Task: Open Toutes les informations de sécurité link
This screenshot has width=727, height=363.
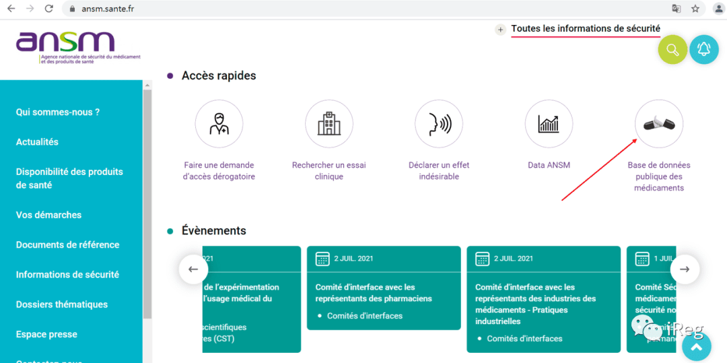Action: point(586,29)
